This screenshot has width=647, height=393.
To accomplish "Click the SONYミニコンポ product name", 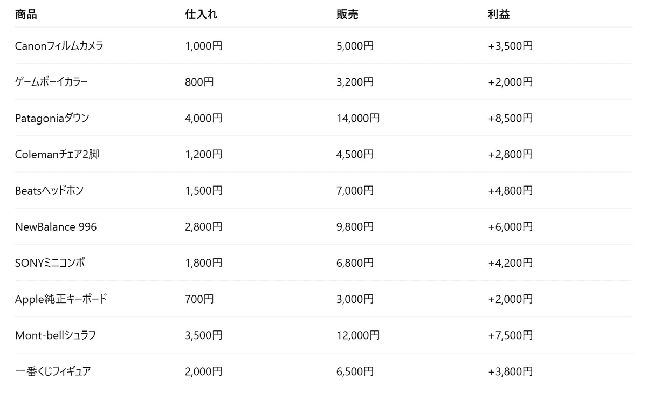I will (x=50, y=263).
